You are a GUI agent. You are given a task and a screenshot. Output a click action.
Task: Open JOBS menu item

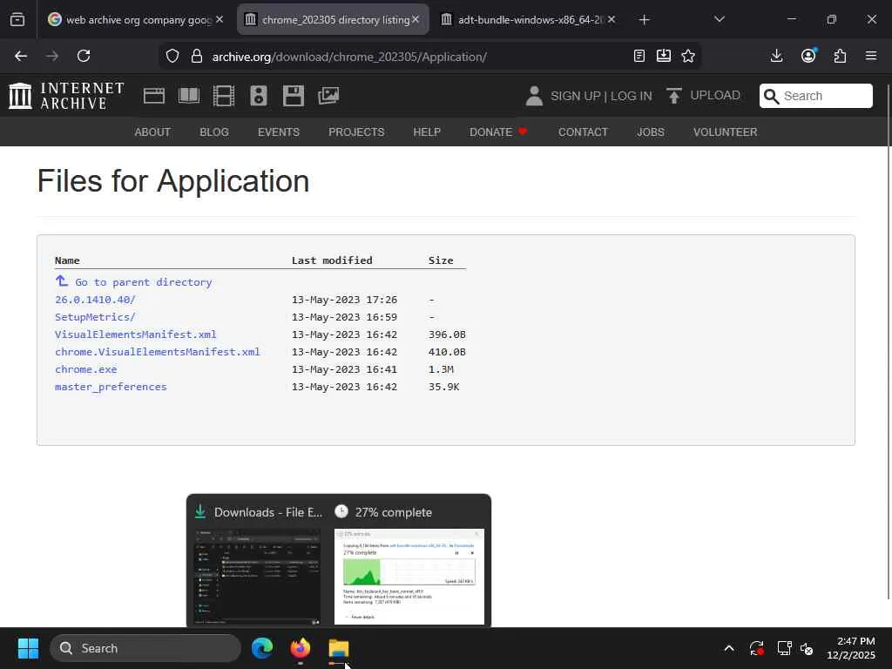[650, 132]
